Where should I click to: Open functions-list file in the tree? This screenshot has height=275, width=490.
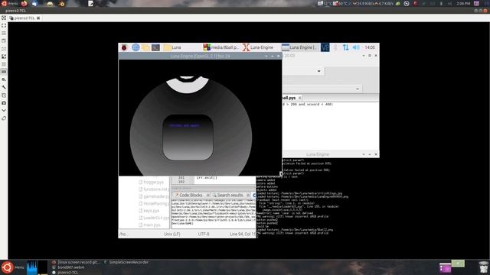coord(153,189)
